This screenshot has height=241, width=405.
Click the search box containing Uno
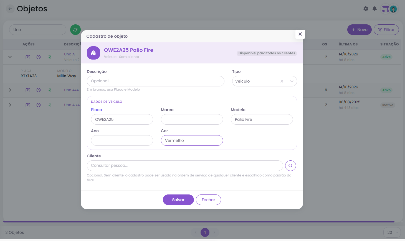[38, 30]
